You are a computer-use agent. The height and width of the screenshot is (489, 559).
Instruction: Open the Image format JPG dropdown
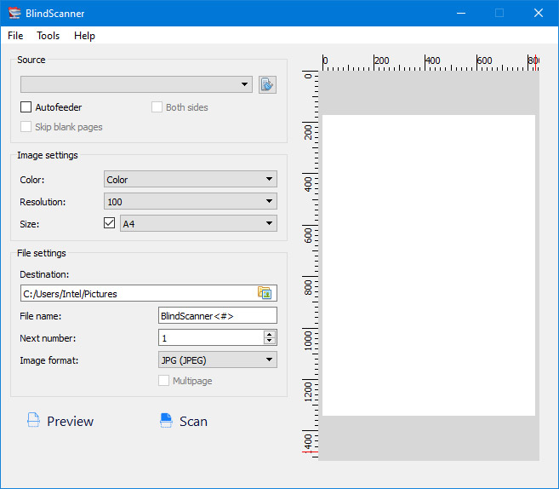(x=218, y=360)
